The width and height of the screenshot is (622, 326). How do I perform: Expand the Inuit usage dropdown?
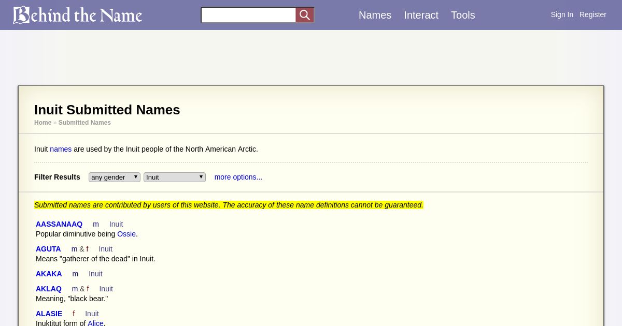click(175, 177)
